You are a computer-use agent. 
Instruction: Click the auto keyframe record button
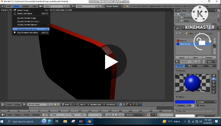[148, 115]
